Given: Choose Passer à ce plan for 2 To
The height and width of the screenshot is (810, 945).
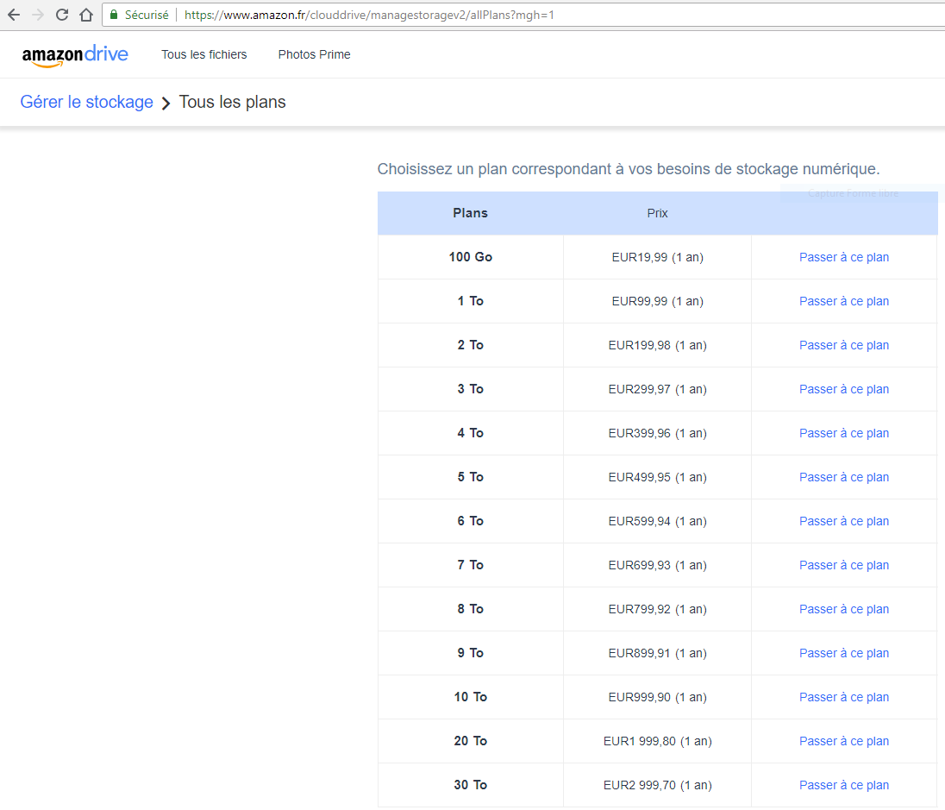Looking at the screenshot, I should click(x=844, y=345).
